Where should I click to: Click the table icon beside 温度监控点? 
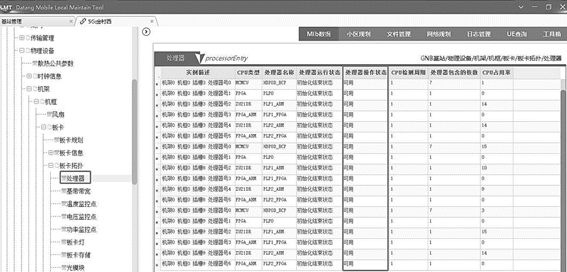coord(64,204)
